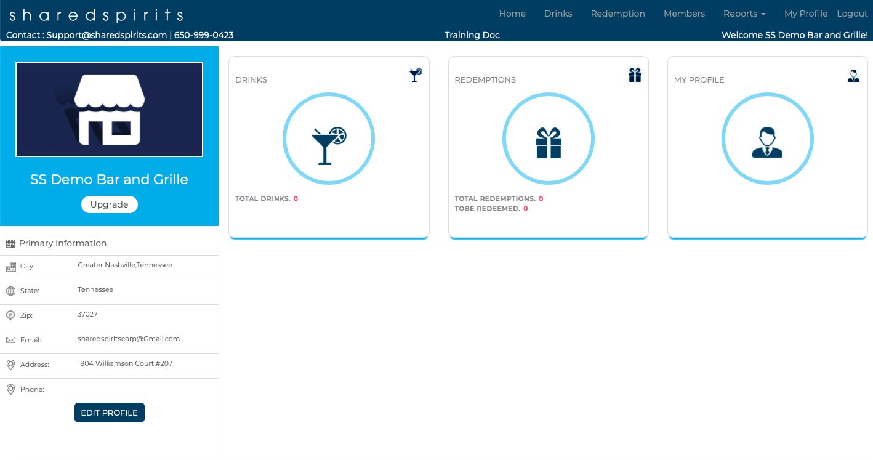The height and width of the screenshot is (460, 873).
Task: Click the sharedspirits logo in the header
Action: pos(96,15)
